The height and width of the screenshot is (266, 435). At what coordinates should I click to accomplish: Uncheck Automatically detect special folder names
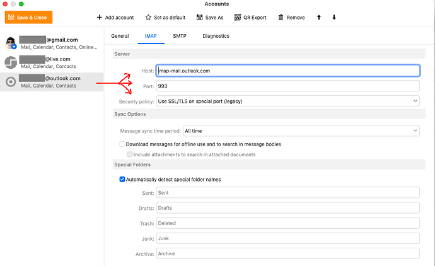(x=122, y=179)
